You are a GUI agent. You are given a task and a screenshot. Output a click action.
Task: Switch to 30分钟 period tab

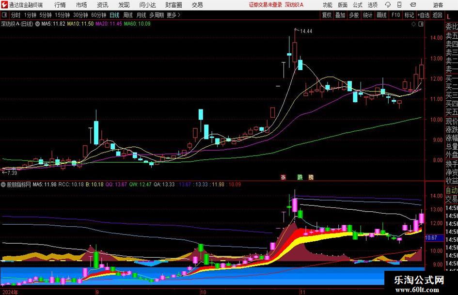coord(80,15)
